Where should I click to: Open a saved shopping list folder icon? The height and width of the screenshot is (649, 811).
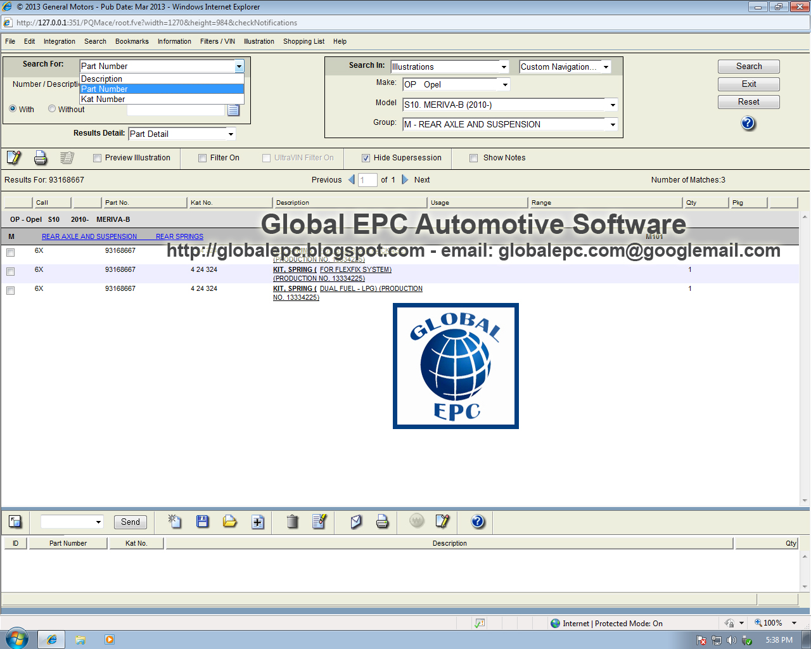pos(229,521)
